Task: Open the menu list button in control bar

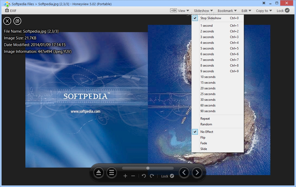Action: click(x=112, y=172)
